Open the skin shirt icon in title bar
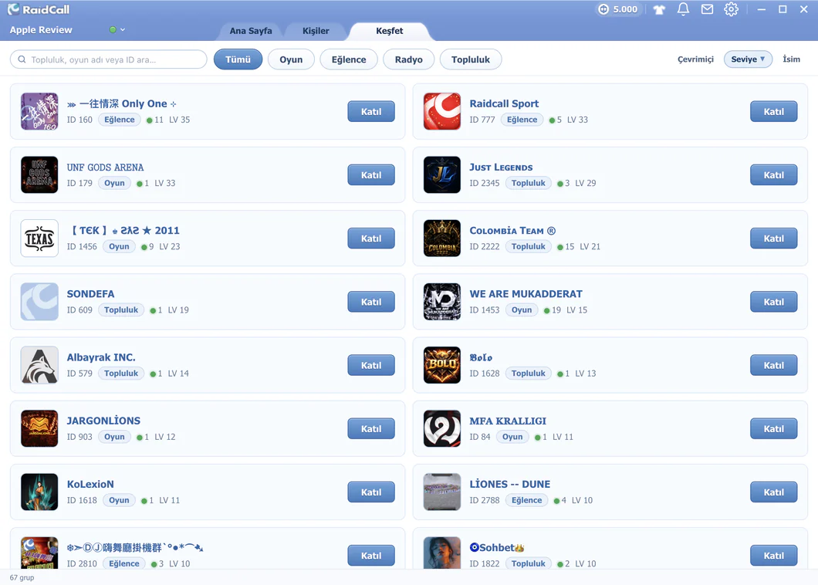This screenshot has height=585, width=818. click(659, 9)
